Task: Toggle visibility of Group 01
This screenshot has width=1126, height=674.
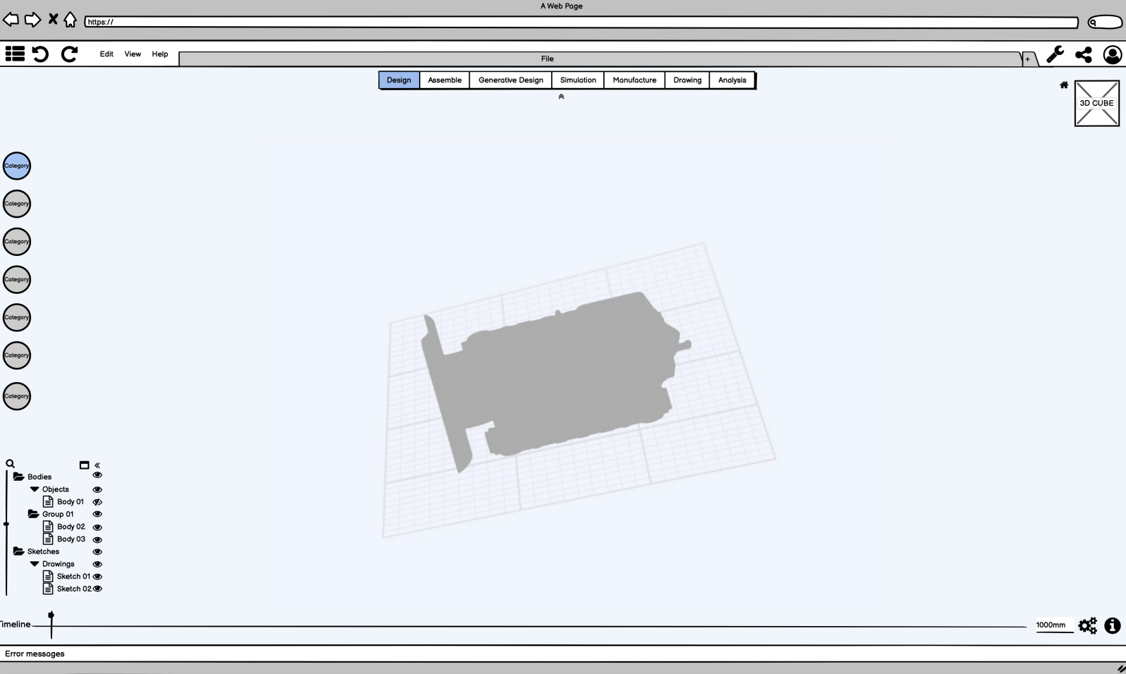Action: tap(97, 514)
